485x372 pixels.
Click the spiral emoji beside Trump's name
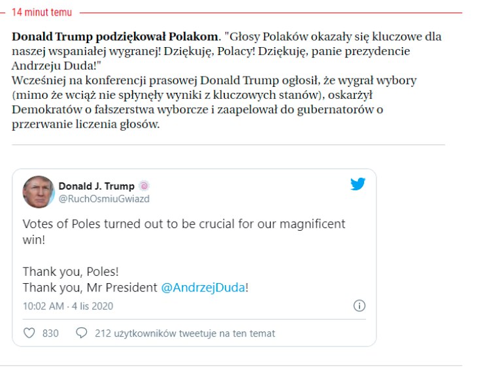(144, 186)
